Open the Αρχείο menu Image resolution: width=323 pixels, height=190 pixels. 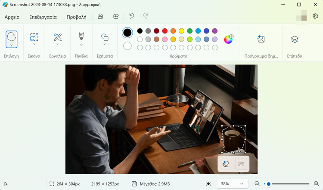tap(12, 17)
